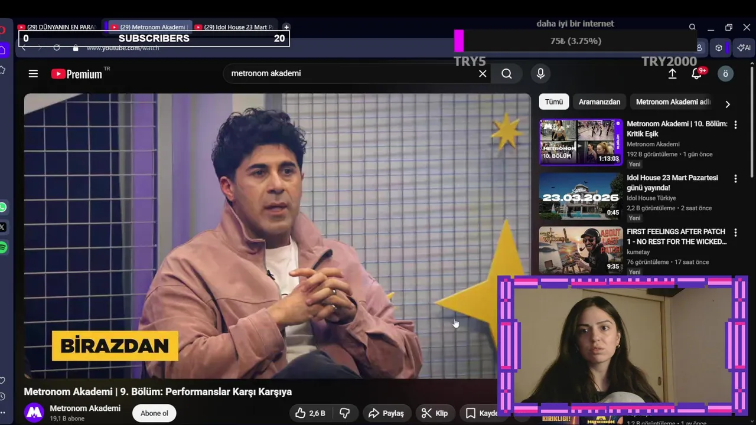Open X (Twitter) in the browser sidebar
The height and width of the screenshot is (425, 756).
pyautogui.click(x=3, y=227)
